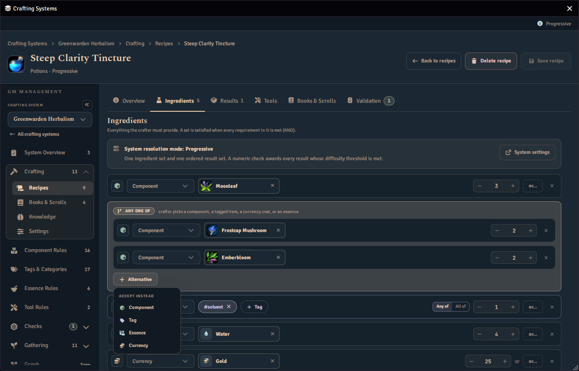The height and width of the screenshot is (371, 579).
Task: Open System settings
Action: (x=527, y=152)
